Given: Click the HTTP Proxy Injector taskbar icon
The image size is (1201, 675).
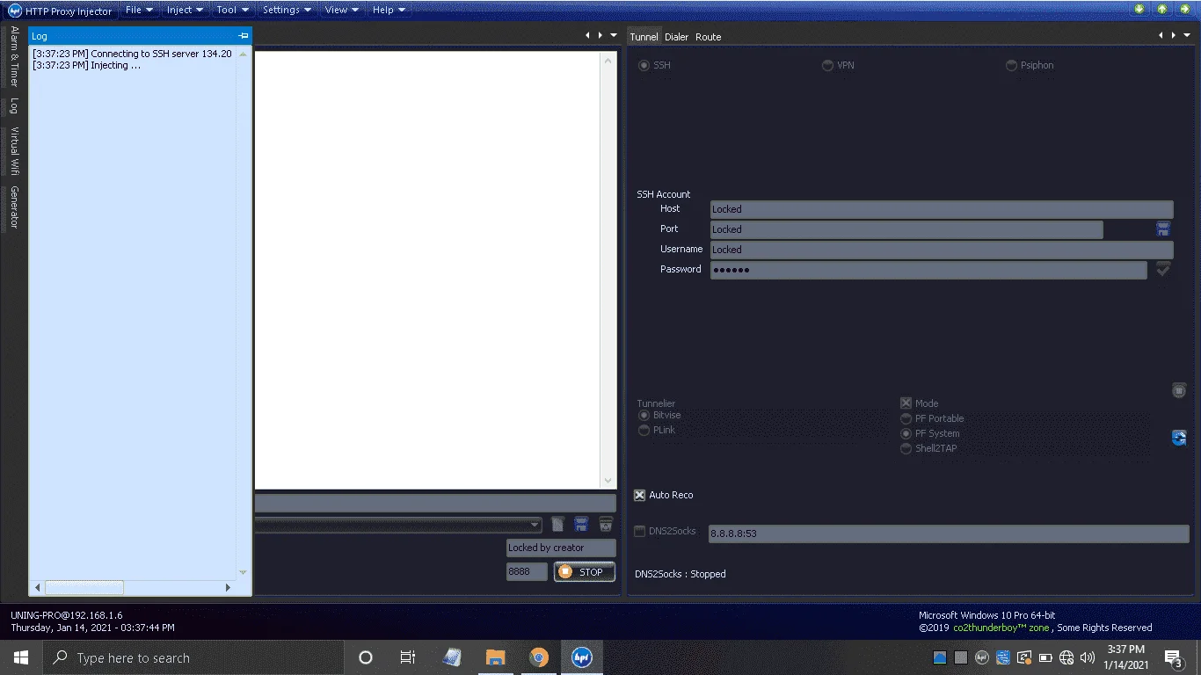Looking at the screenshot, I should click(581, 657).
